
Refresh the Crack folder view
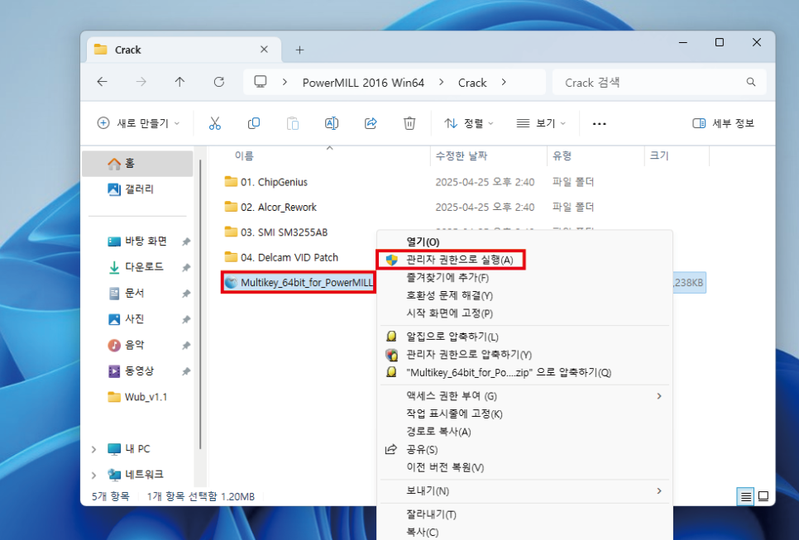[x=219, y=82]
